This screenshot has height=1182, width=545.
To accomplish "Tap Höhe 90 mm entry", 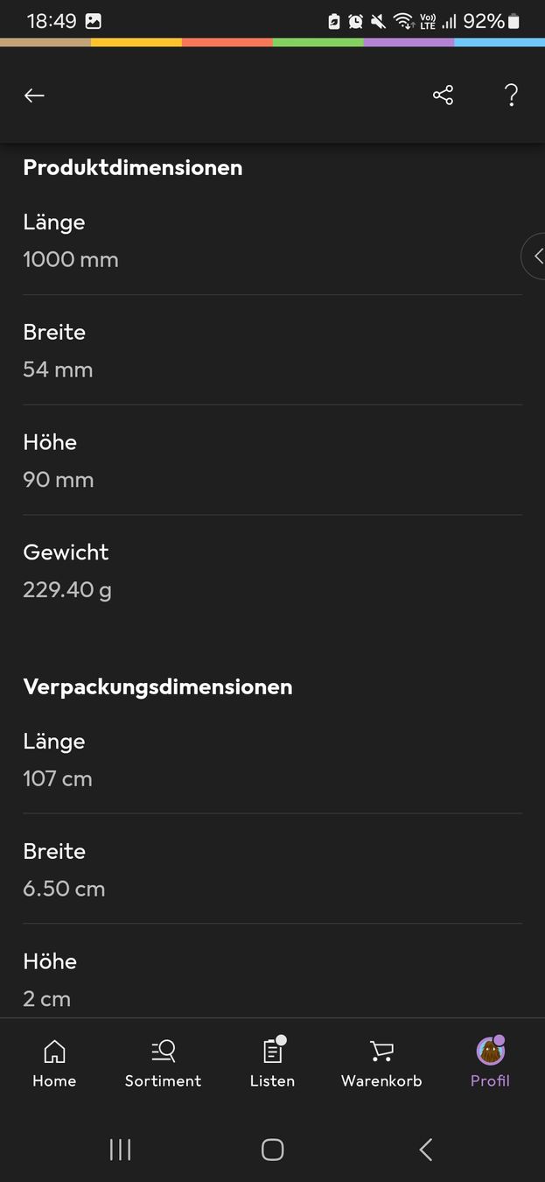I will [x=272, y=461].
